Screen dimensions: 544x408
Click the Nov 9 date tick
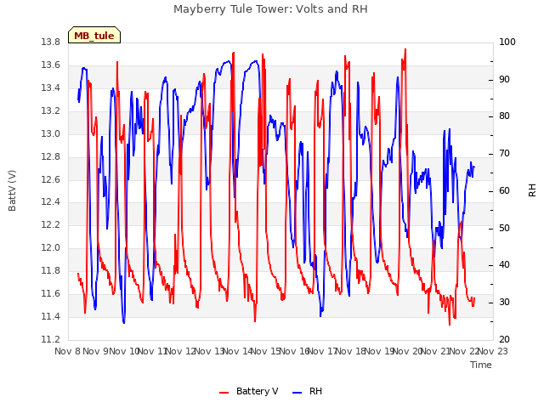[x=96, y=351]
